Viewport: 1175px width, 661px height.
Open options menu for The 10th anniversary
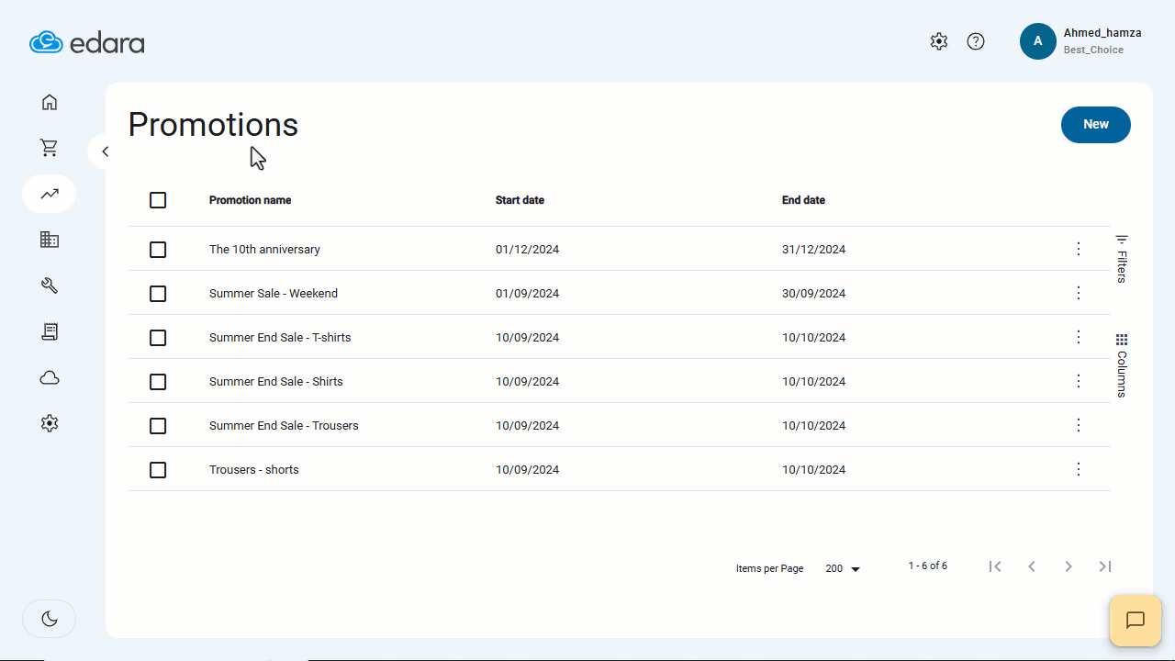pyautogui.click(x=1079, y=249)
